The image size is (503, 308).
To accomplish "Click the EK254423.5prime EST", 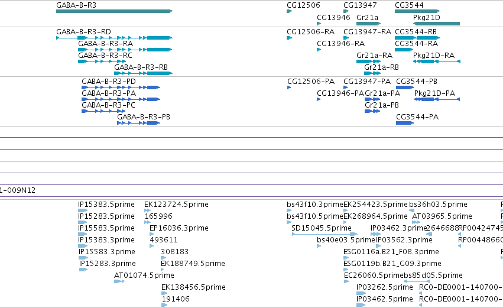I will (345, 210).
